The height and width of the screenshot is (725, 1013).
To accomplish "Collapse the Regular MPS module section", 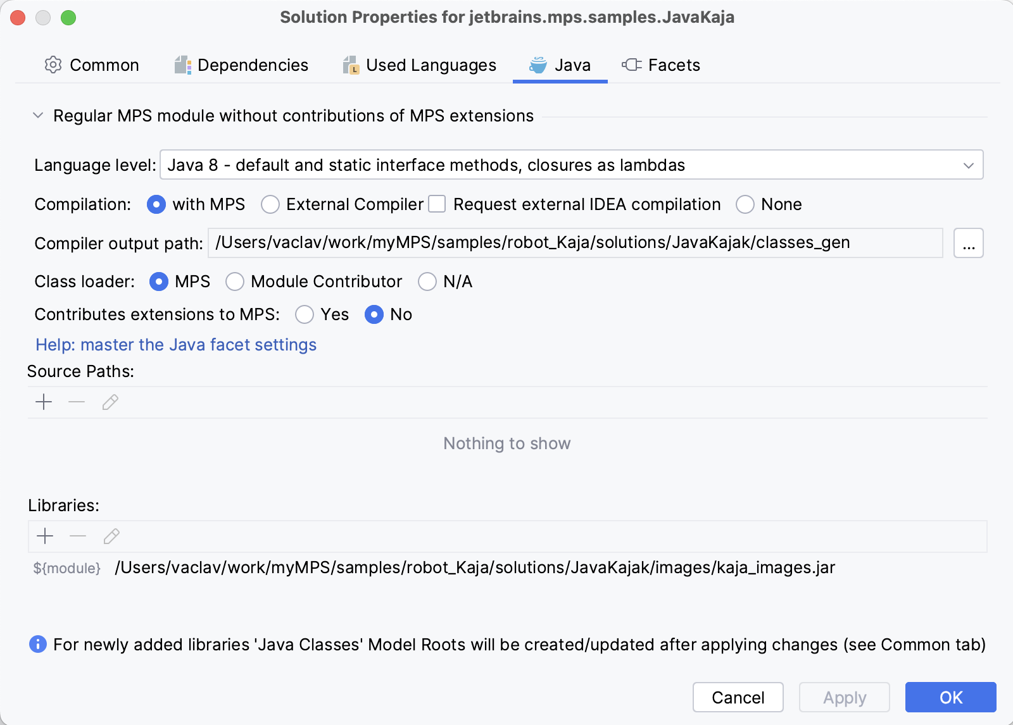I will tap(37, 115).
